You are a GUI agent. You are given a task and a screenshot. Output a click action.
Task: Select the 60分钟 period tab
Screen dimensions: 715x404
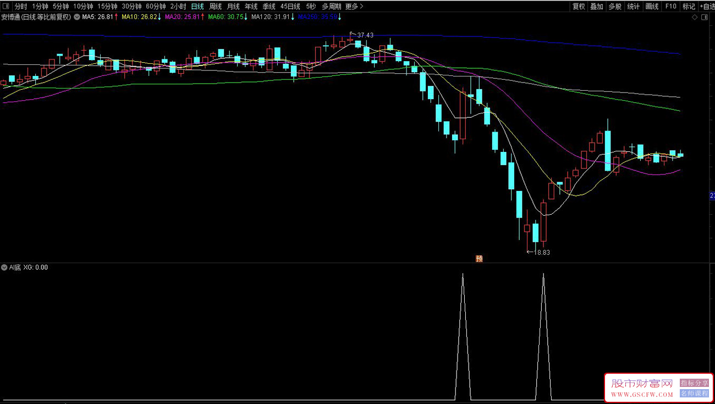tap(156, 7)
